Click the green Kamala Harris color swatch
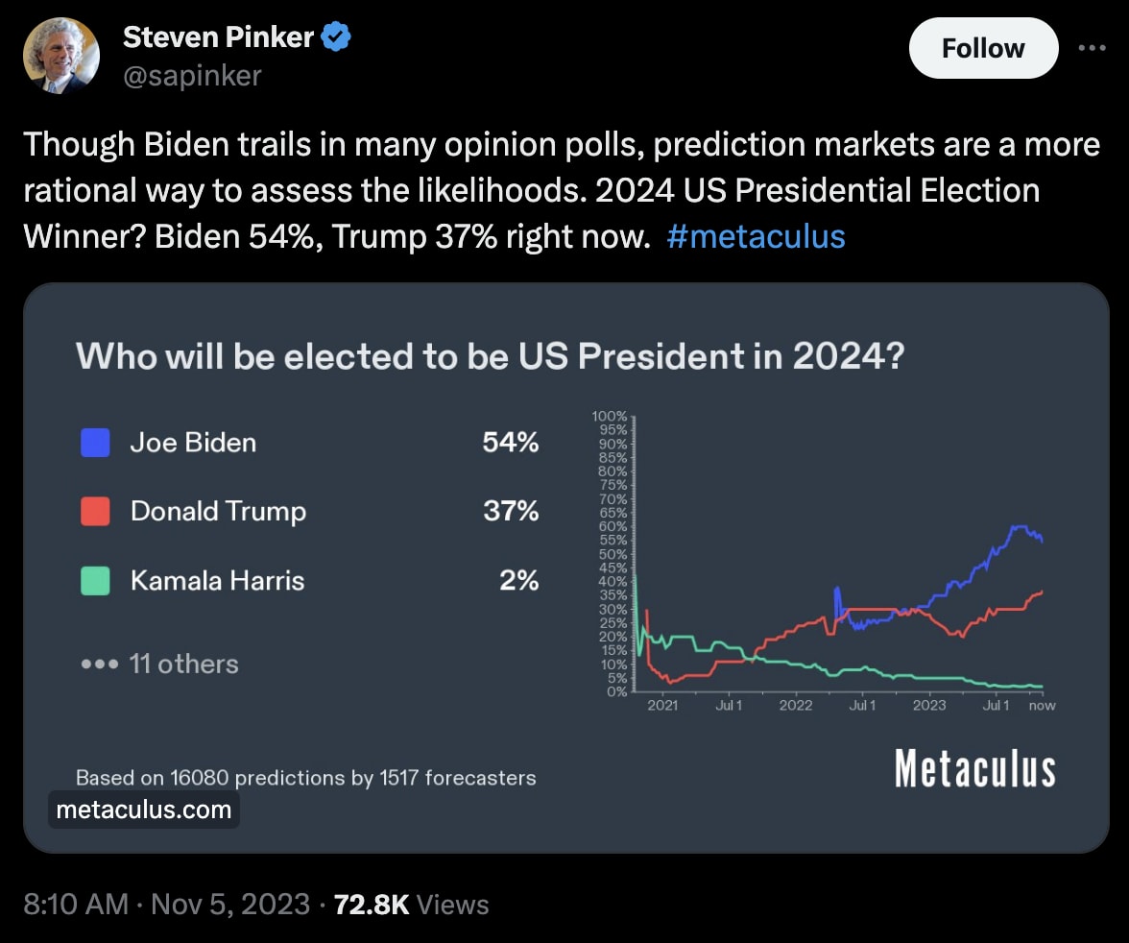 (x=95, y=580)
